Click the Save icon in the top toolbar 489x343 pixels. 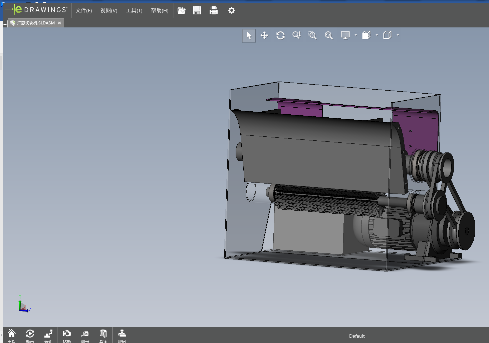tap(197, 11)
